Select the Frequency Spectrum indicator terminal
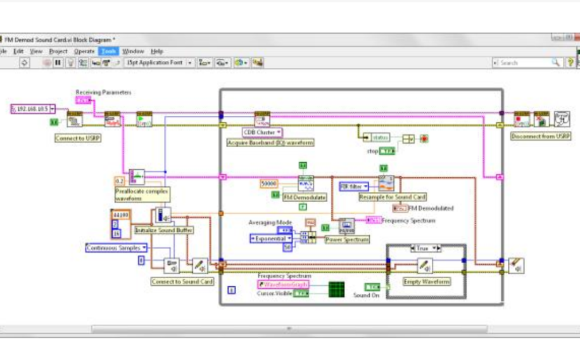The width and height of the screenshot is (580, 363). coord(374,220)
